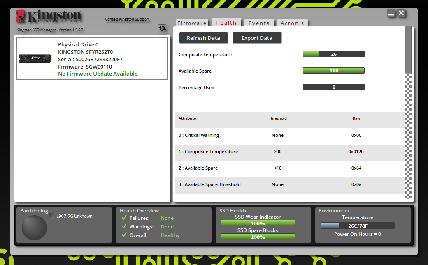
Task: Click 'Healthy' overall status text
Action: tap(170, 235)
